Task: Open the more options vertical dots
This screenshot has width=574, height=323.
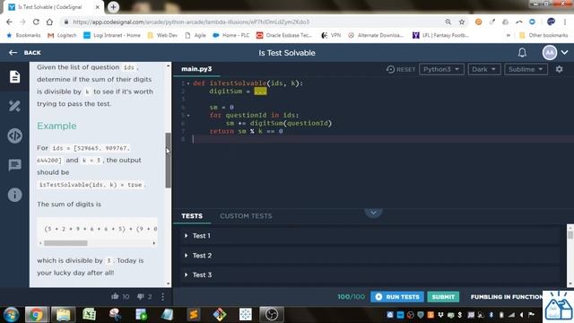Action: (x=162, y=297)
